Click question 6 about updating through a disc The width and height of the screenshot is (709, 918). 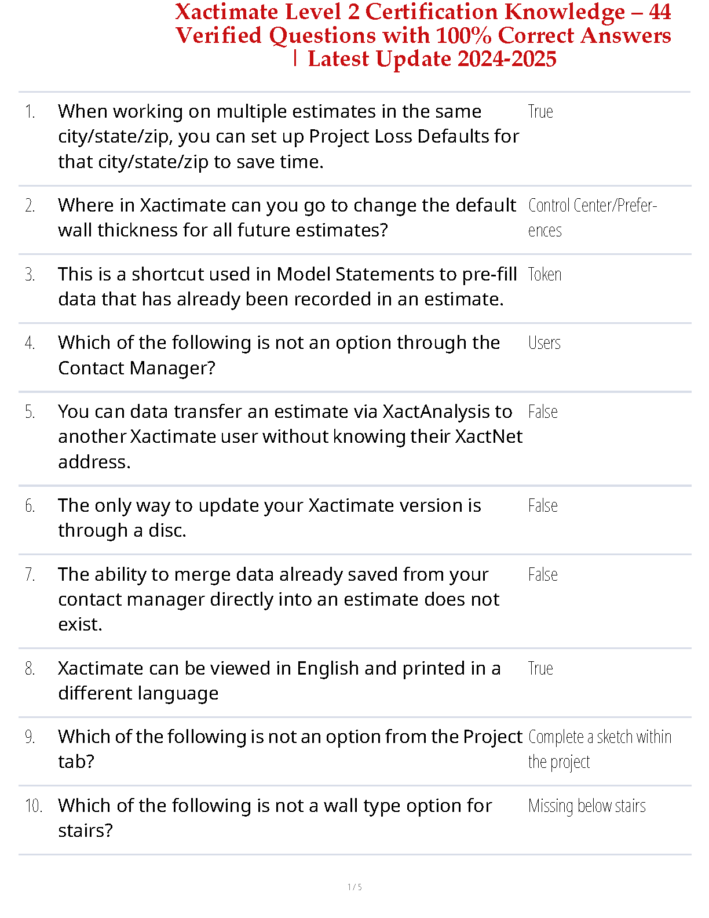(269, 518)
